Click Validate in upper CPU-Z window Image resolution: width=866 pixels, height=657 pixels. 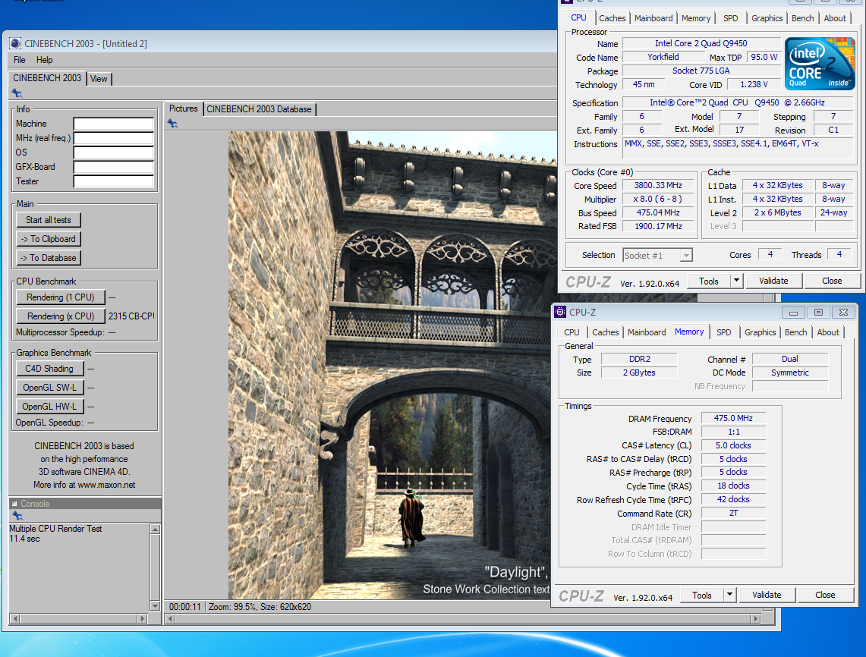pyautogui.click(x=773, y=281)
